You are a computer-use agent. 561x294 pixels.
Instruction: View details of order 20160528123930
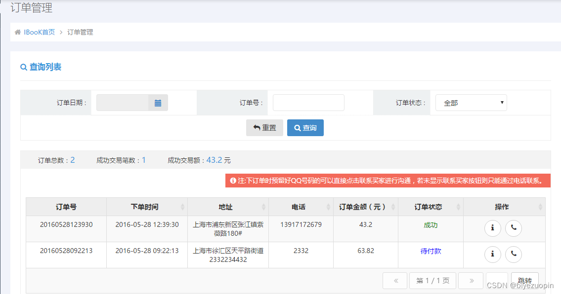(492, 228)
